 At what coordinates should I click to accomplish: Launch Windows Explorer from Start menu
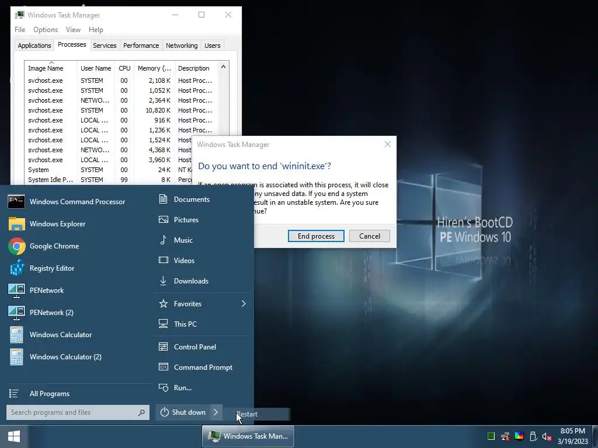tap(77, 223)
